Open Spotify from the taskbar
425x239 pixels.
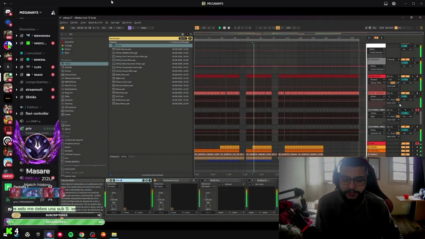pos(71,235)
